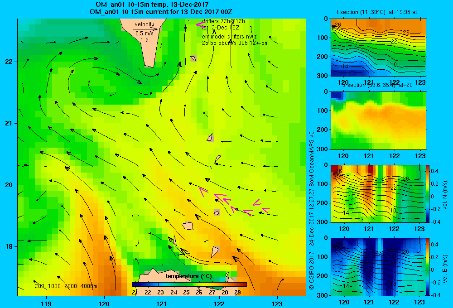Click the longitude 121 label below main map

pyautogui.click(x=162, y=303)
